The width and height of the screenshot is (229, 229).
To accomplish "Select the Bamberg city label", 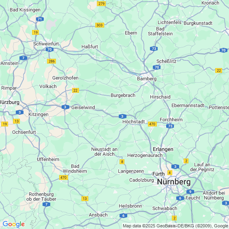I will tap(147, 79).
